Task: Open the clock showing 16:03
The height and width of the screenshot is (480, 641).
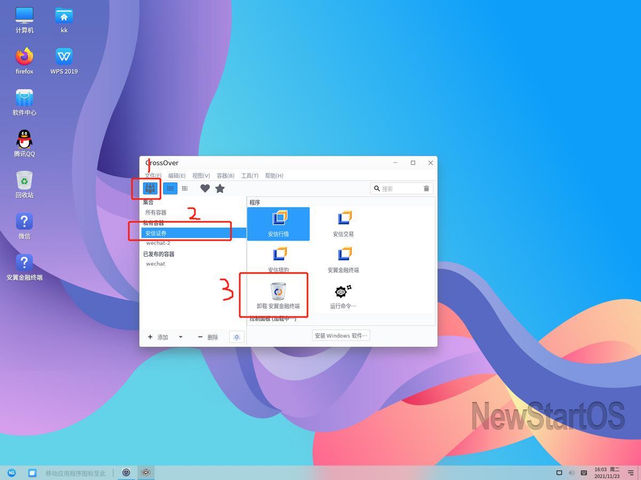Action: pyautogui.click(x=607, y=473)
